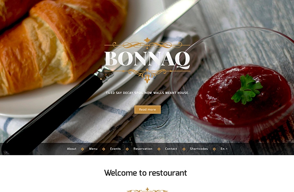Go to the Menu nav item

tap(93, 149)
